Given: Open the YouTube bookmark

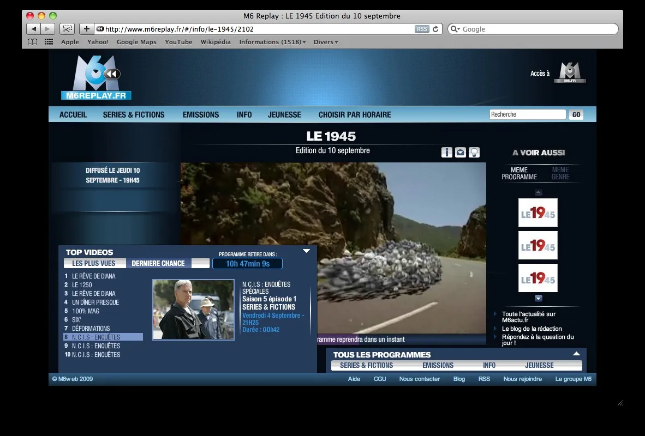Looking at the screenshot, I should coord(178,42).
